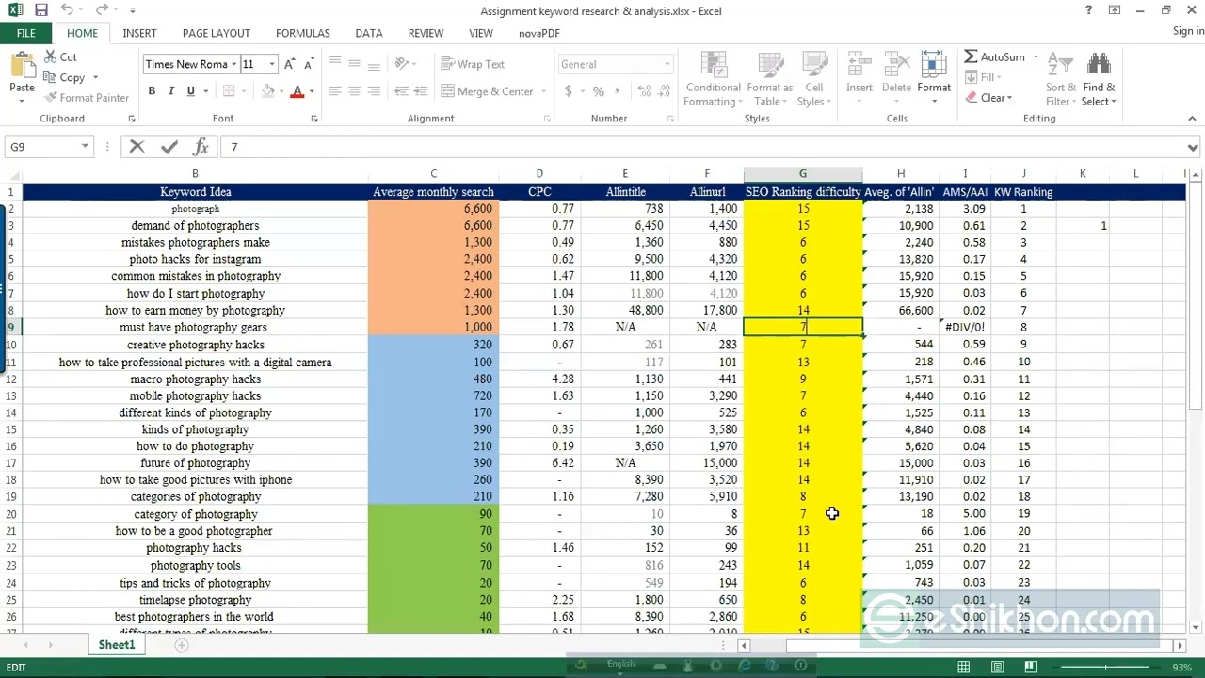Open General number format dropdown
This screenshot has width=1205, height=678.
coord(667,64)
